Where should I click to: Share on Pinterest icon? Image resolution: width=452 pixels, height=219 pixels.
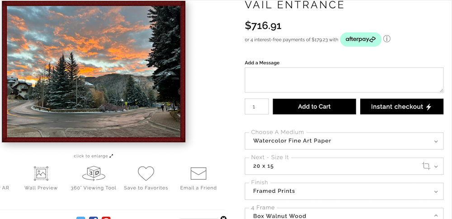[106, 218]
